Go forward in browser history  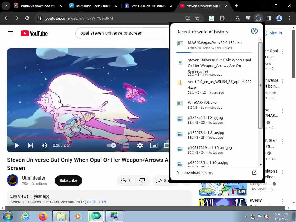[x=17, y=18]
